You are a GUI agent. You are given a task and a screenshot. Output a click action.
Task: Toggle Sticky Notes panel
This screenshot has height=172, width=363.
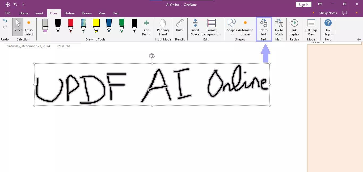pos(328,13)
